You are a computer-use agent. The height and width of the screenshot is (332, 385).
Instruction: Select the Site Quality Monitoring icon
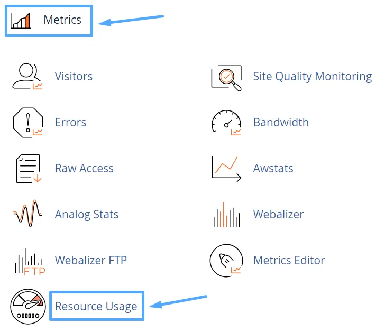[226, 77]
